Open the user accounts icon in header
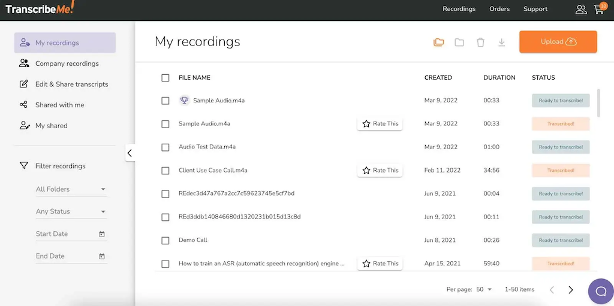614x306 pixels. 580,10
